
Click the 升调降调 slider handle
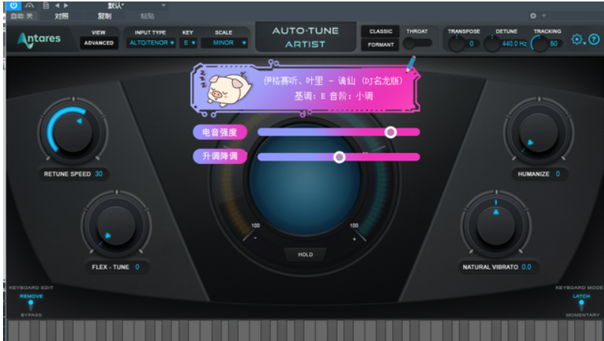(339, 157)
